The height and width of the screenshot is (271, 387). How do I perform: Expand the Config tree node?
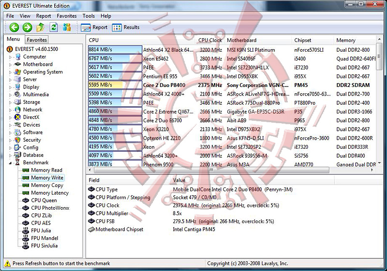tap(10, 148)
